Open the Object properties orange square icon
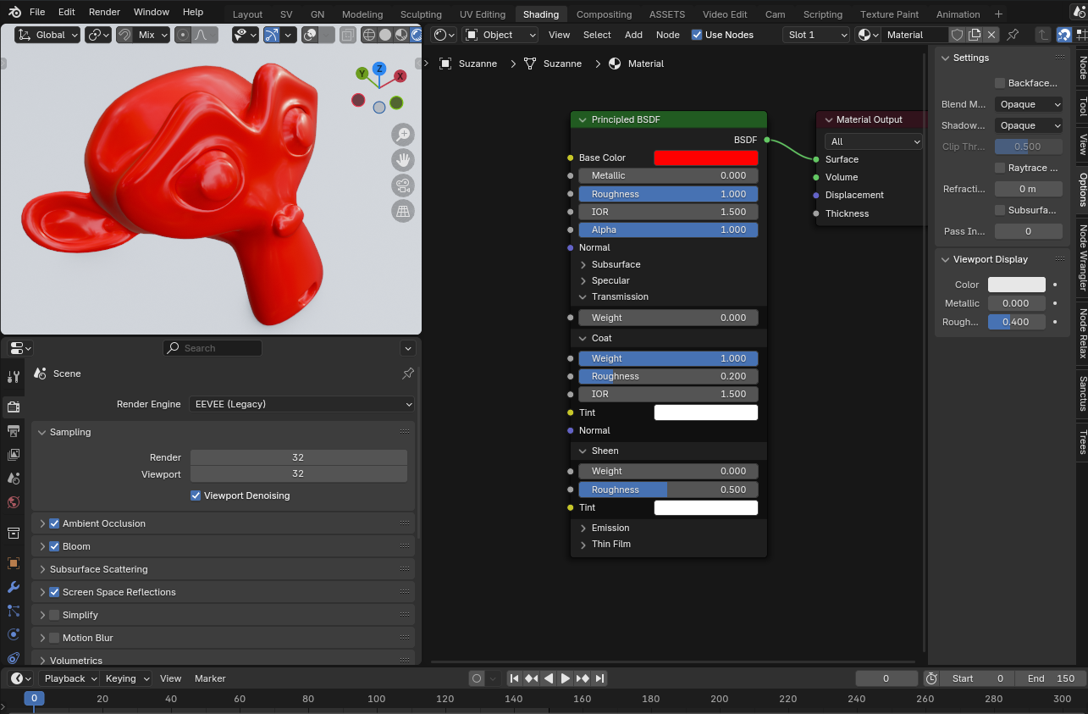This screenshot has height=714, width=1088. [x=13, y=563]
